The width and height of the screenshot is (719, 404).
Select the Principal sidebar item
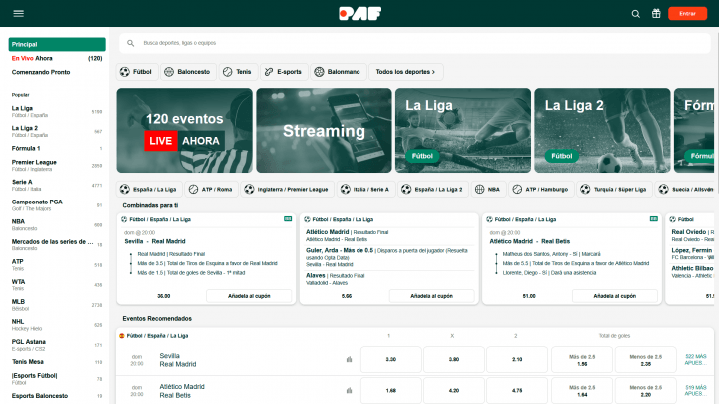click(57, 45)
